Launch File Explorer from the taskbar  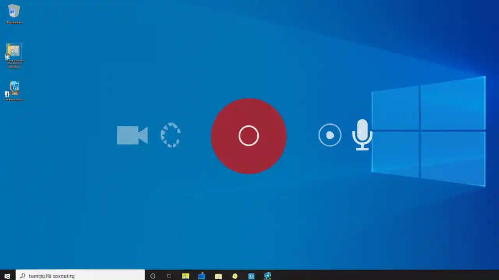click(x=201, y=276)
